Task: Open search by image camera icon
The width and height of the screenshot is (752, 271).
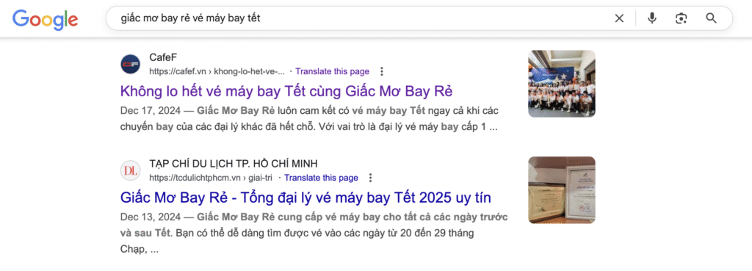Action: click(681, 18)
